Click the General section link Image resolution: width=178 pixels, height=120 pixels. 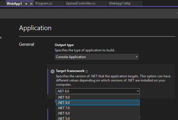pos(27,44)
